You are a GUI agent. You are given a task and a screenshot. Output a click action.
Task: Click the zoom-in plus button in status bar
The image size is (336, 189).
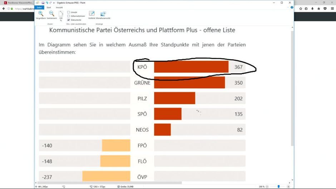(x=288, y=186)
